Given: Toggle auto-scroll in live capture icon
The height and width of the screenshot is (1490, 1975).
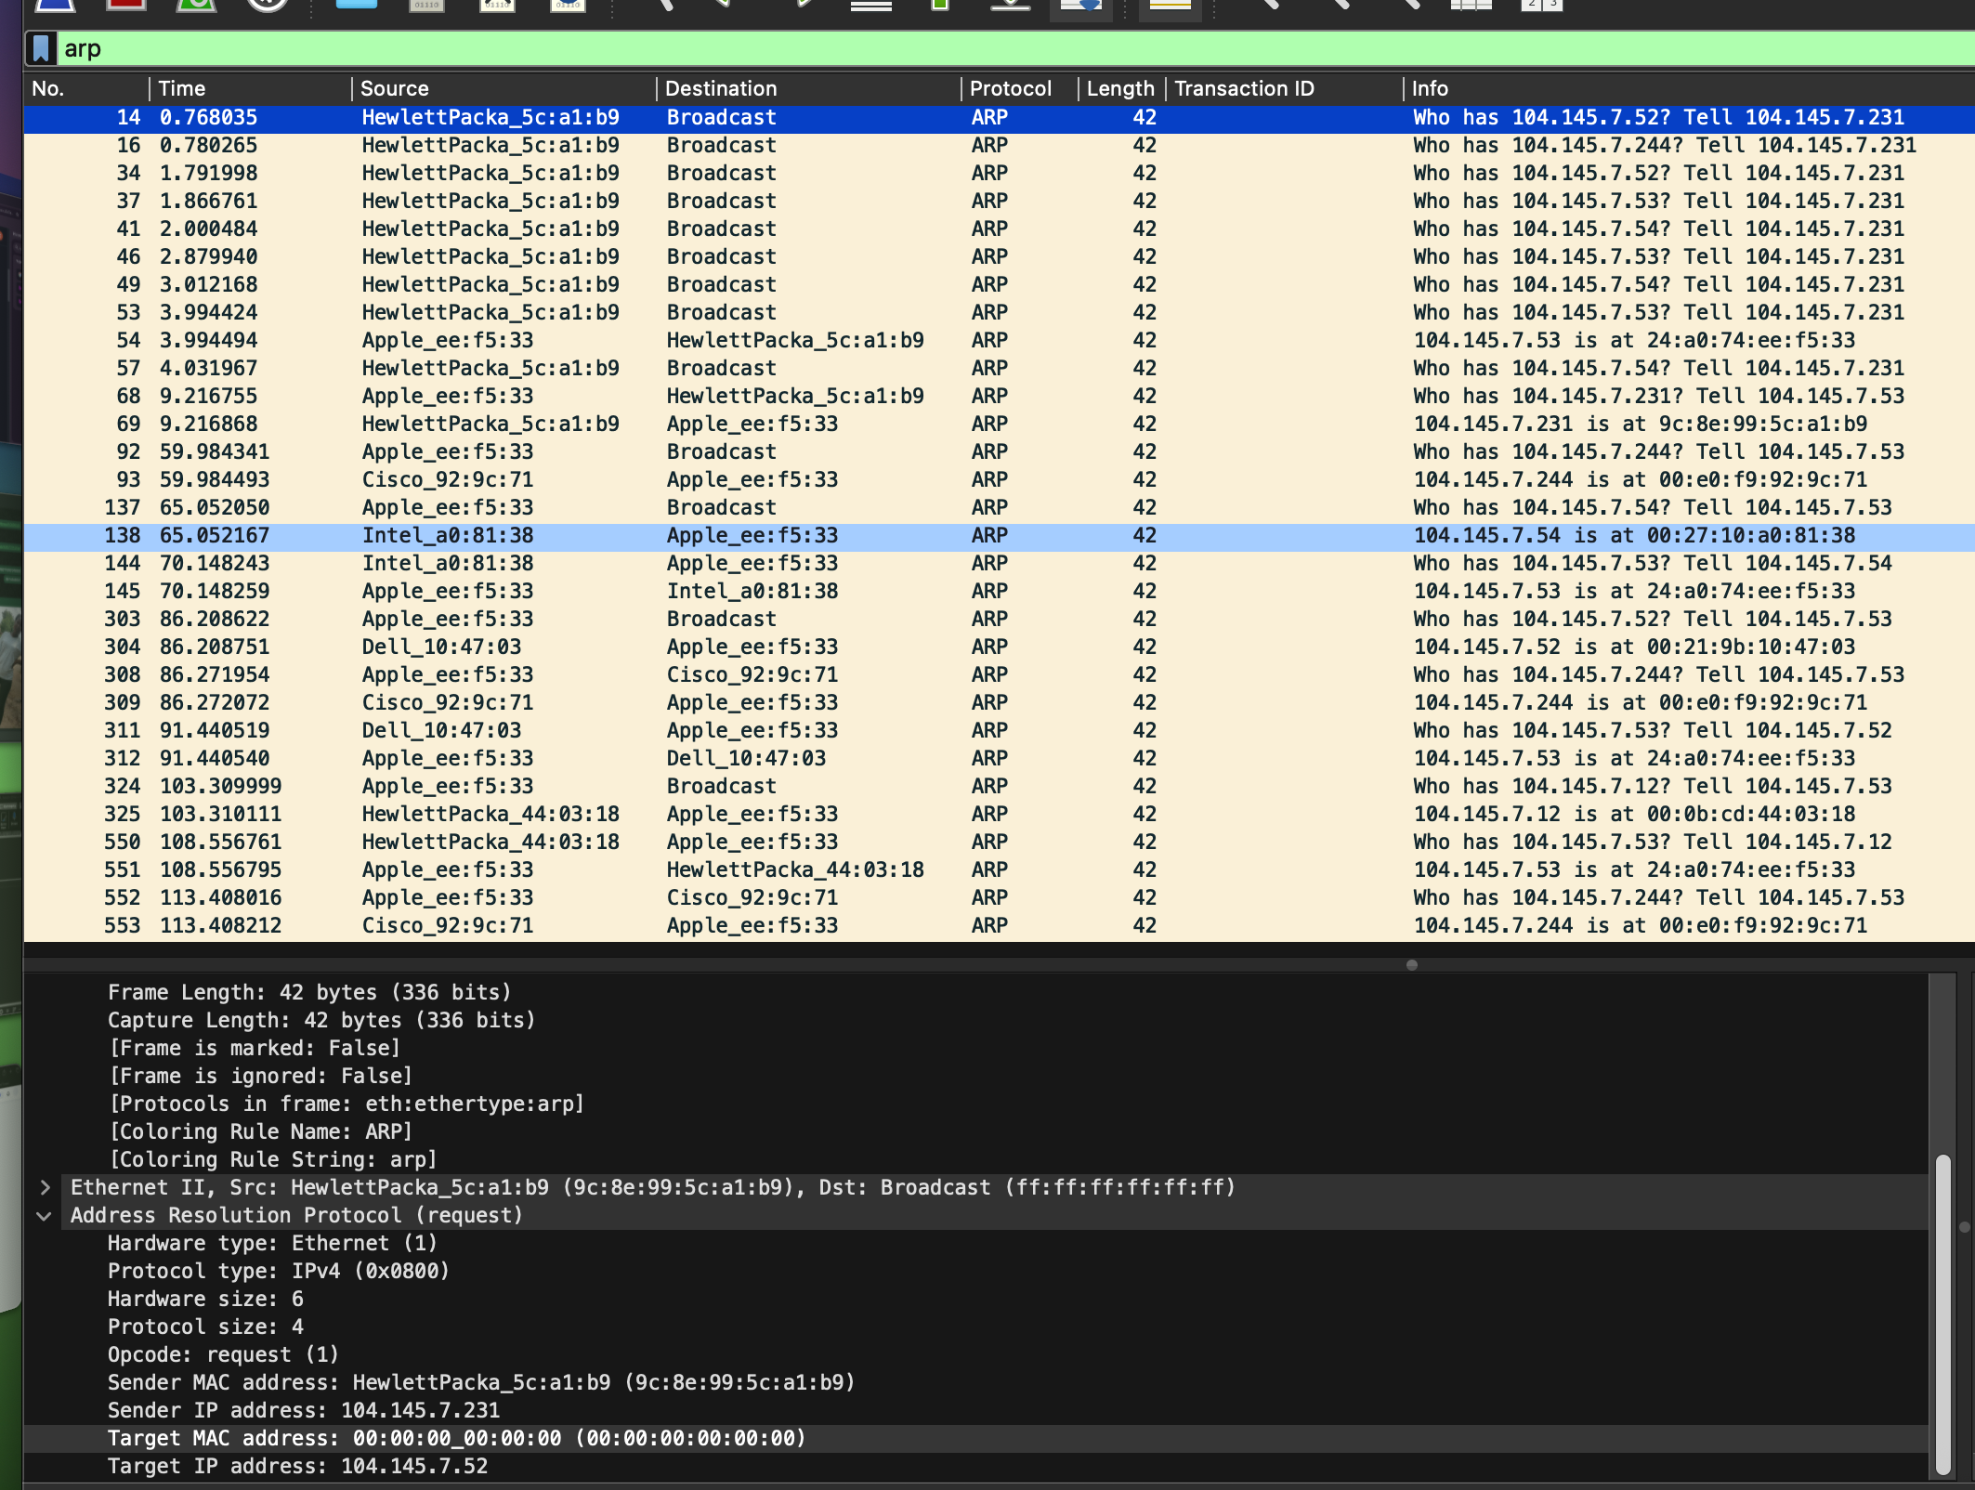Looking at the screenshot, I should [x=1080, y=6].
